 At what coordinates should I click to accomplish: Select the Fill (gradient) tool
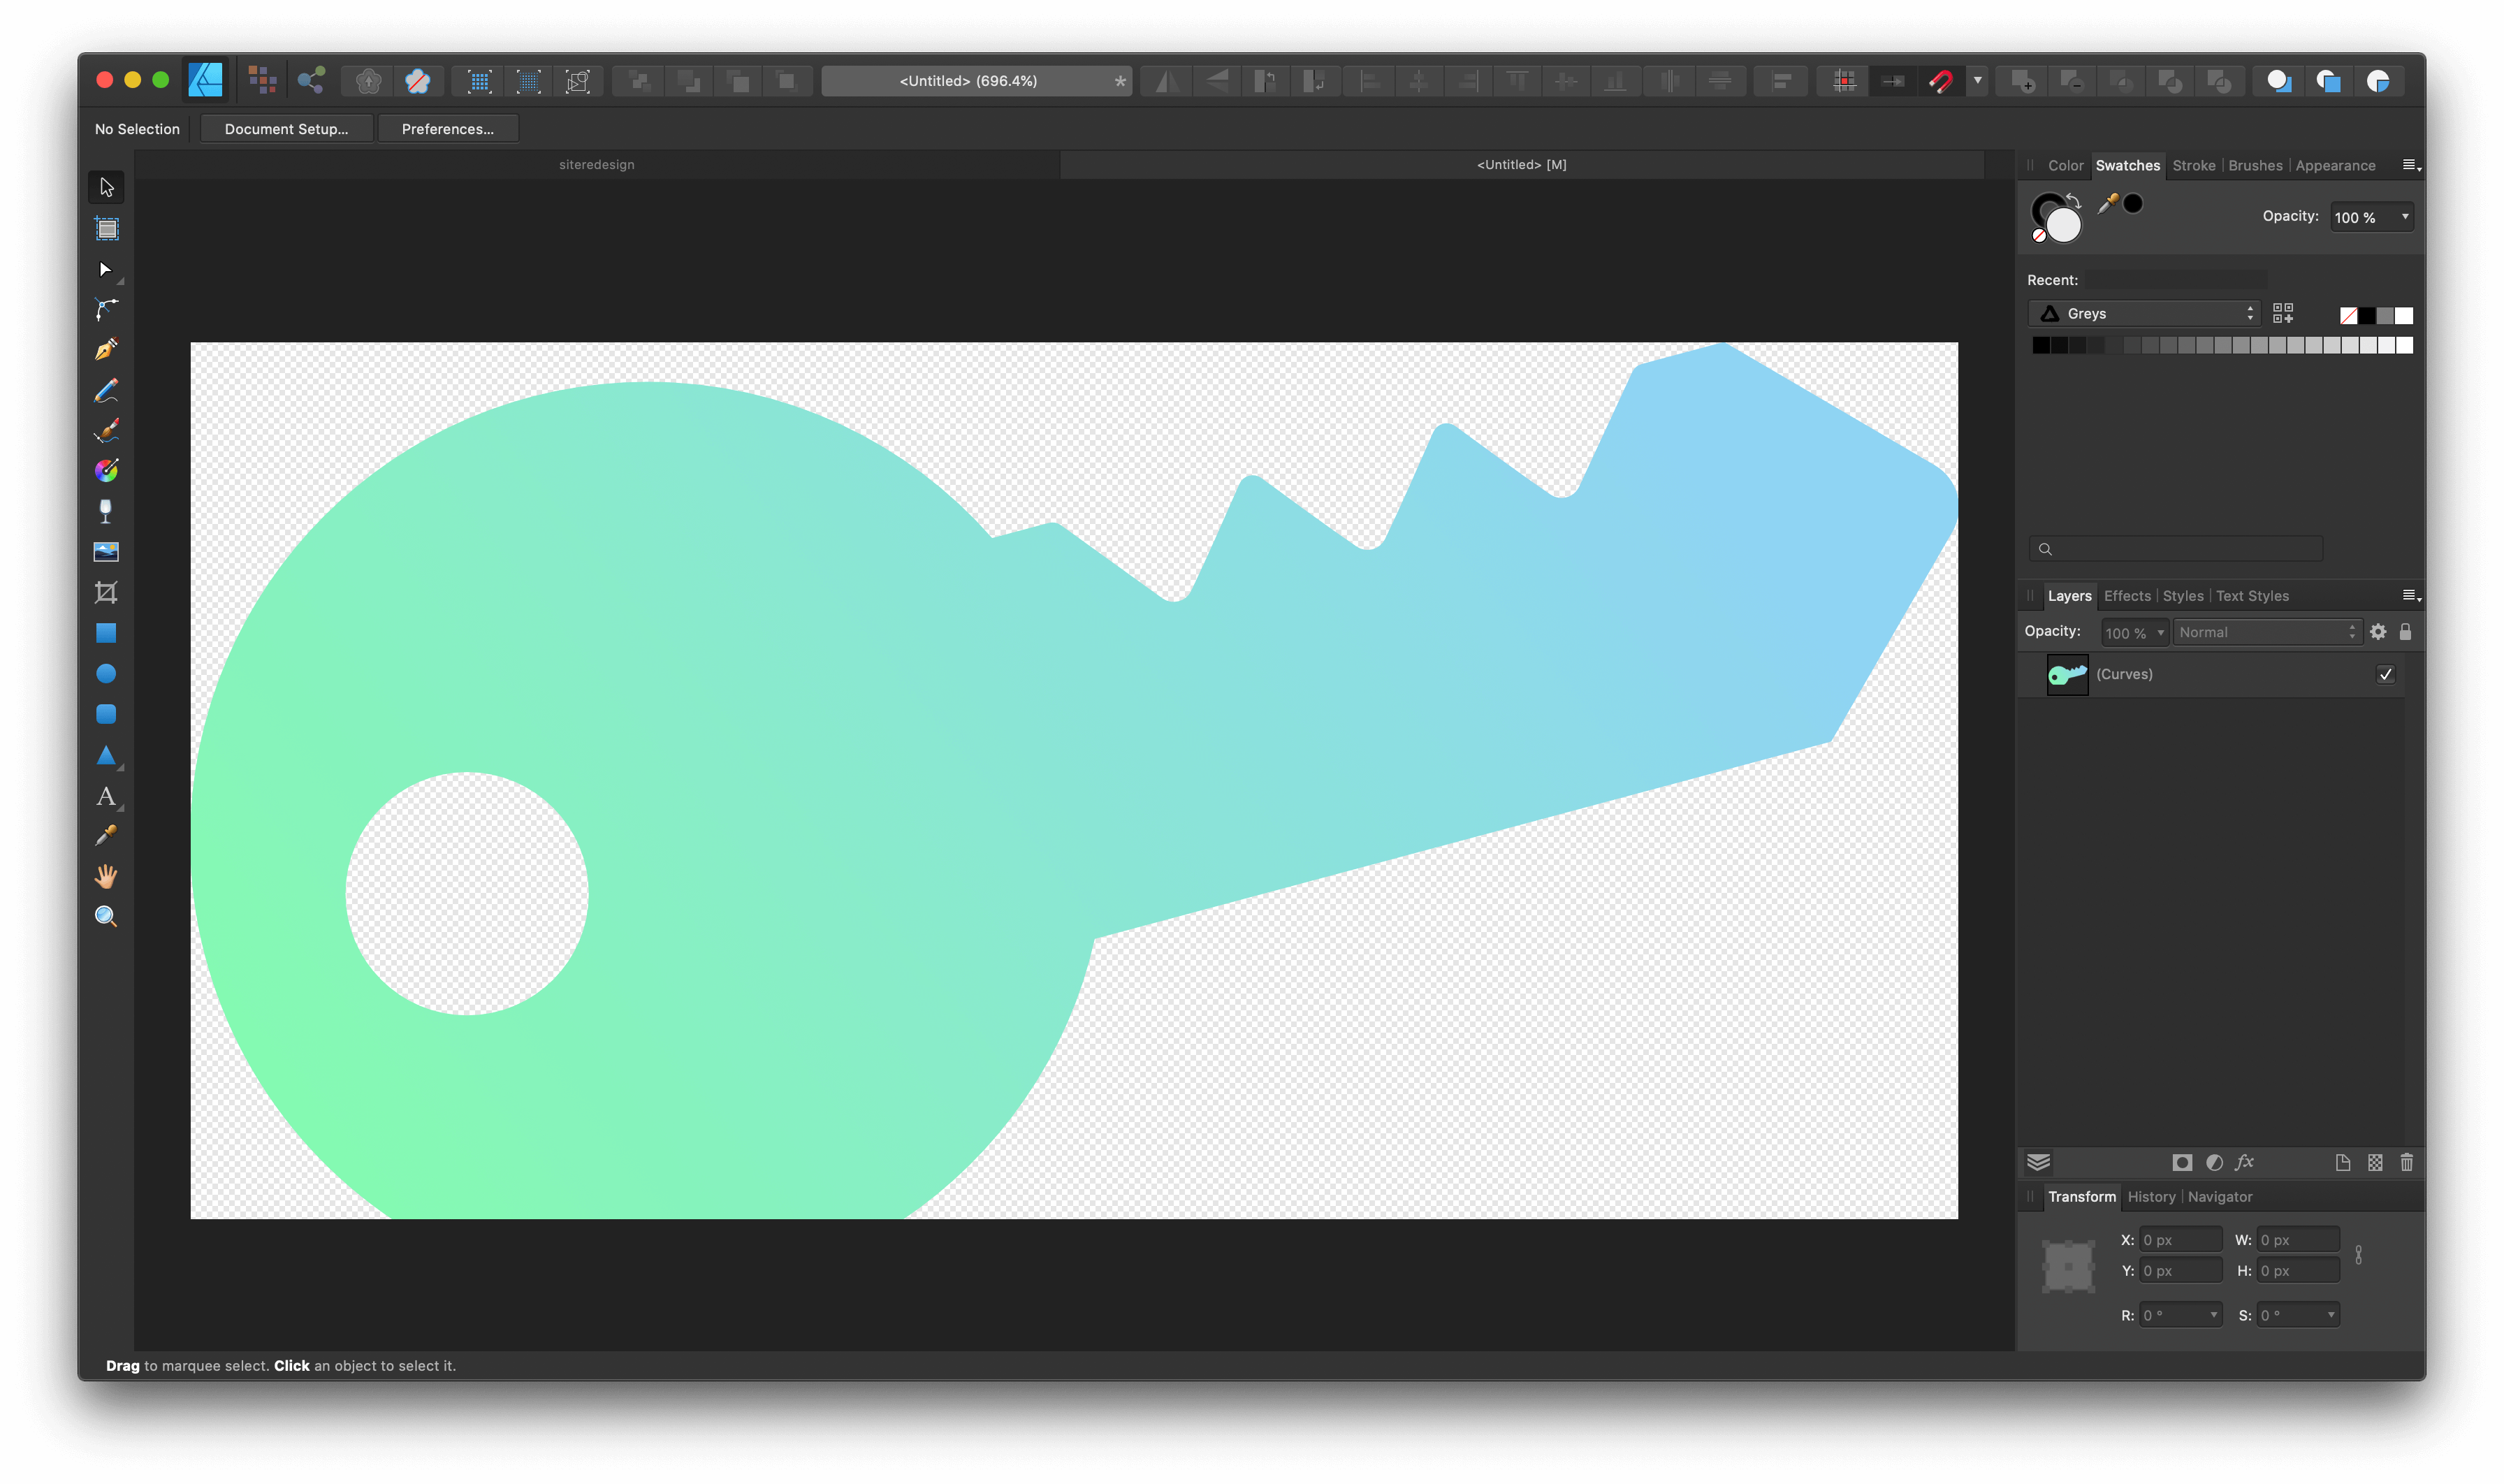click(x=106, y=470)
